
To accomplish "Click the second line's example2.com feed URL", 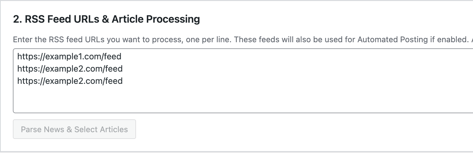I will (70, 69).
